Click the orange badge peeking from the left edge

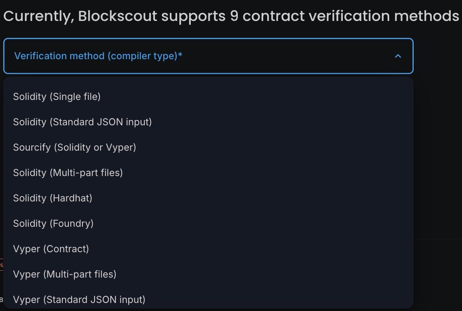2,264
